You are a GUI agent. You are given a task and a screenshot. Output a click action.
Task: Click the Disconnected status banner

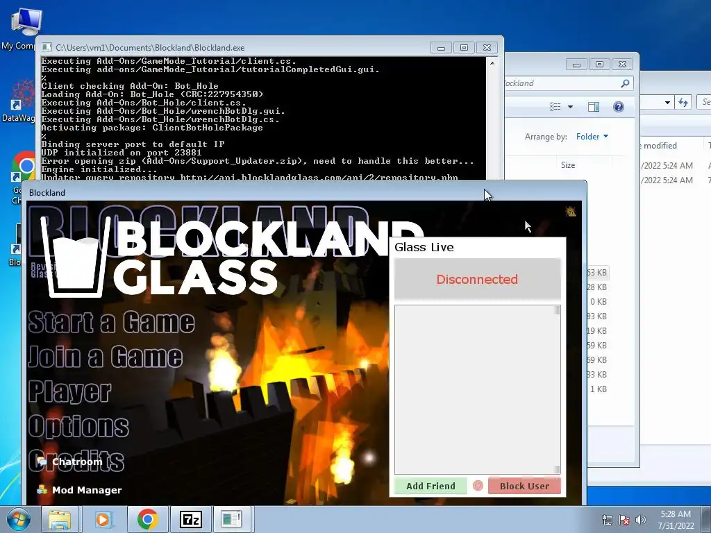tap(478, 279)
